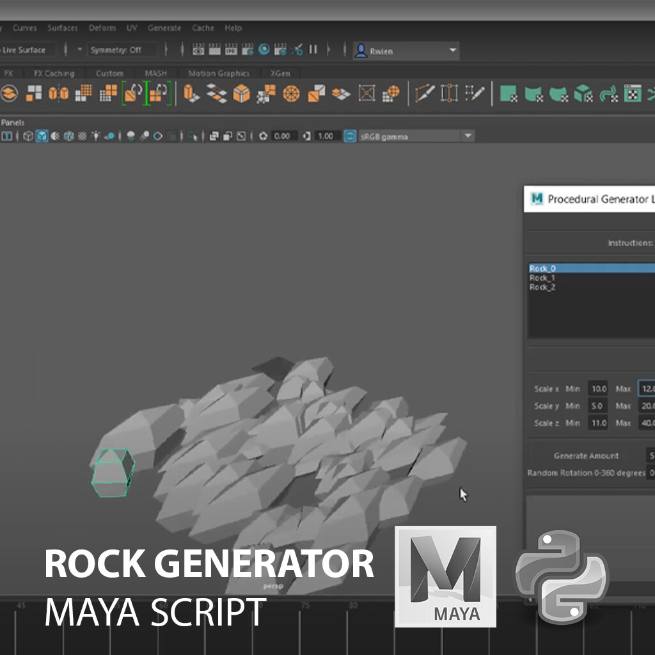Open the Cache menu

[203, 28]
